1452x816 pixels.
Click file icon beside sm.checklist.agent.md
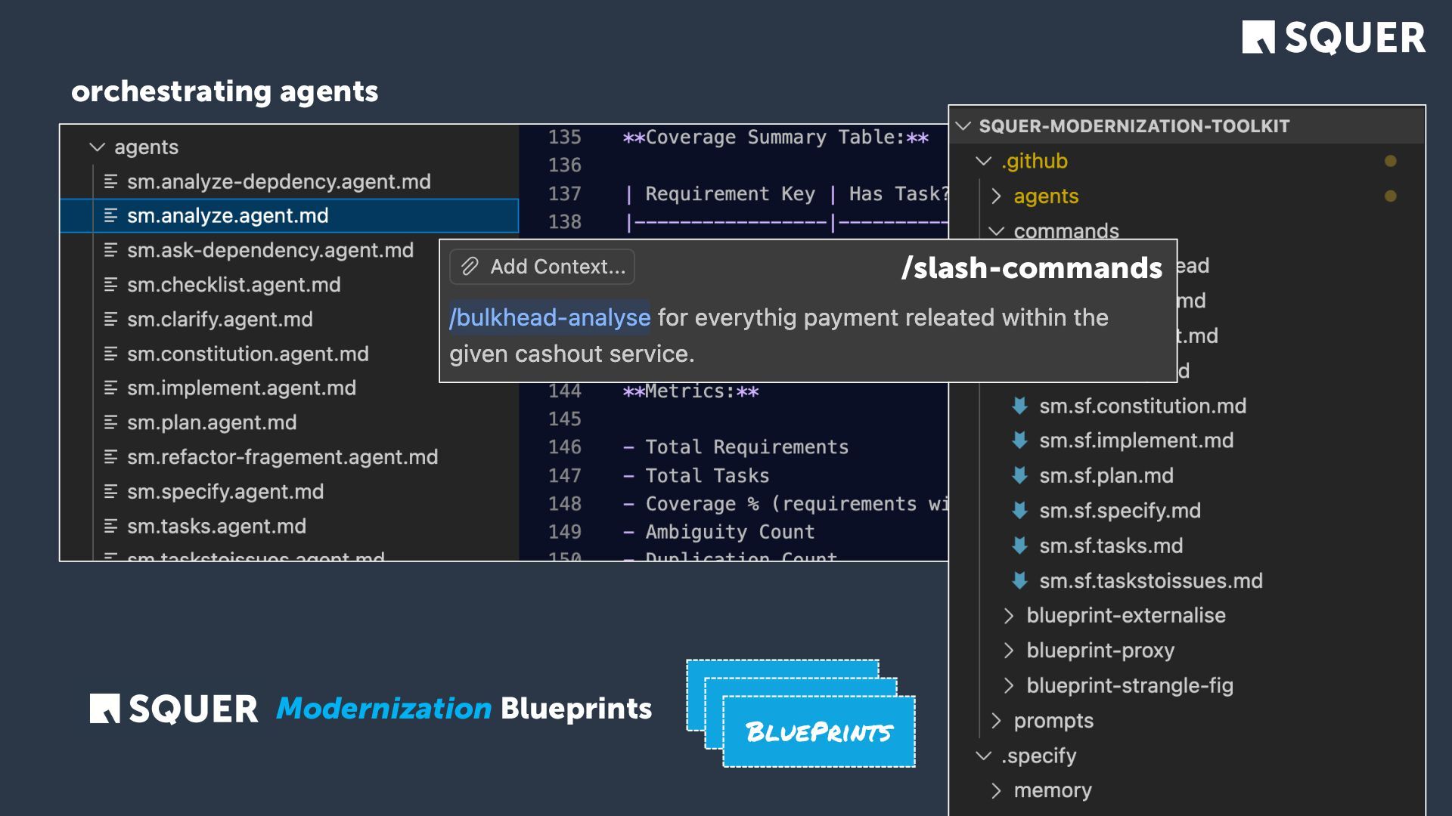110,285
